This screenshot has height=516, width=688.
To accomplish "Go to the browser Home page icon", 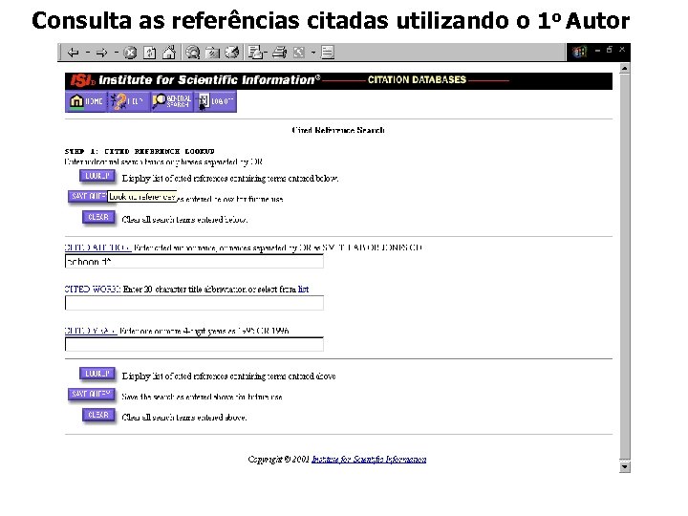I will click(169, 53).
